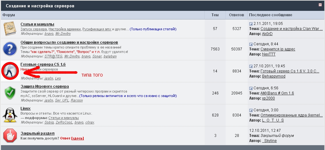Viewport: 325px width, 150px height.
Task: Click the red здесь link
Action: click(78, 138)
